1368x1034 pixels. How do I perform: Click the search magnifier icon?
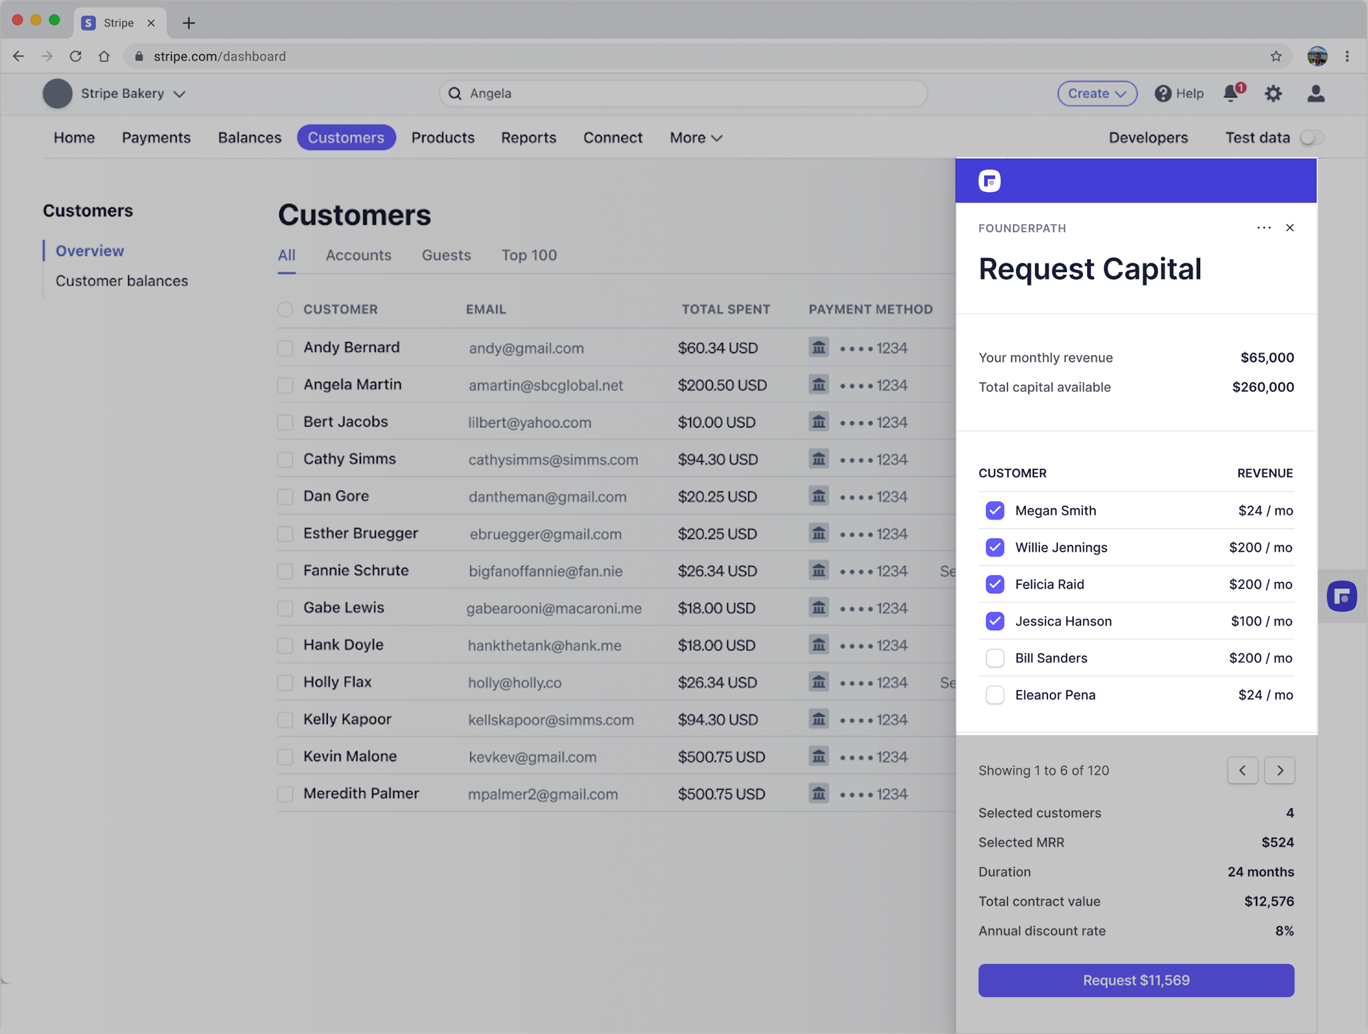455,93
